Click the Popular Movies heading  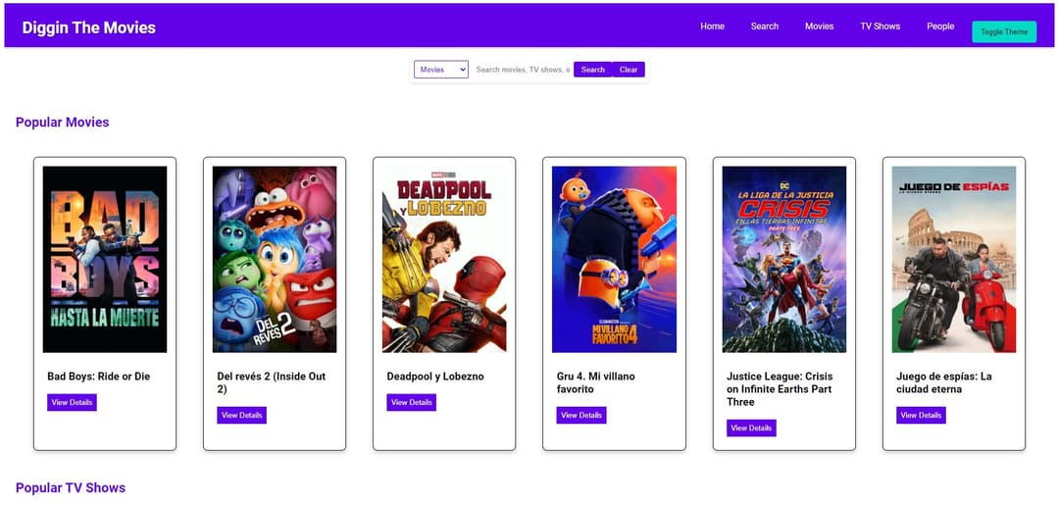click(62, 123)
